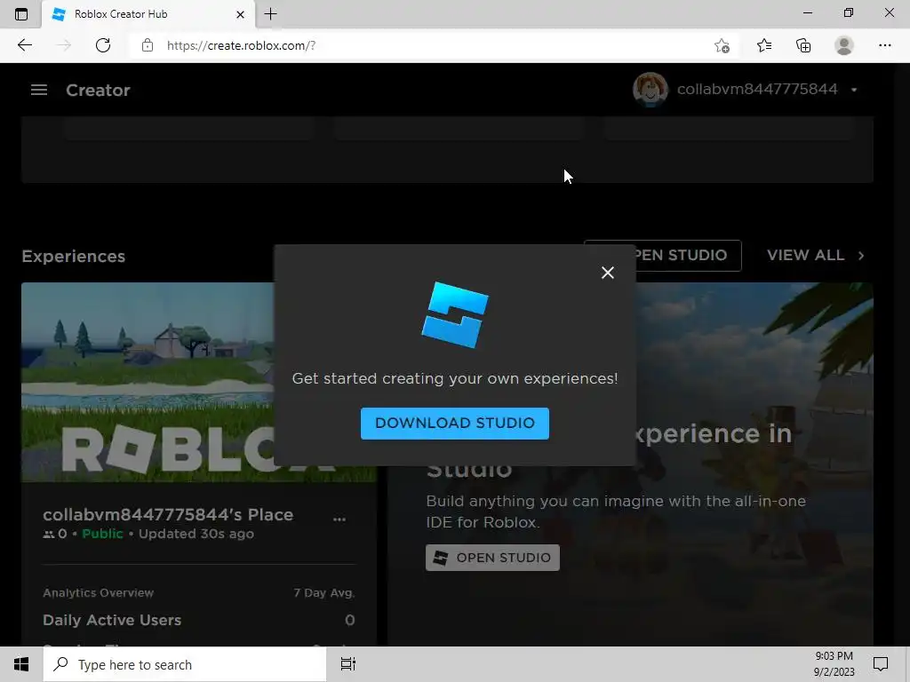Viewport: 910px width, 682px height.
Task: Open the hamburger navigation menu
Action: click(x=39, y=90)
